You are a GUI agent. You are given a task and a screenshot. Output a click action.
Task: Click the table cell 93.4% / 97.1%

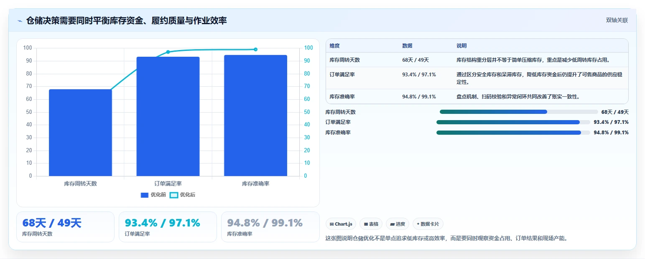coord(419,75)
